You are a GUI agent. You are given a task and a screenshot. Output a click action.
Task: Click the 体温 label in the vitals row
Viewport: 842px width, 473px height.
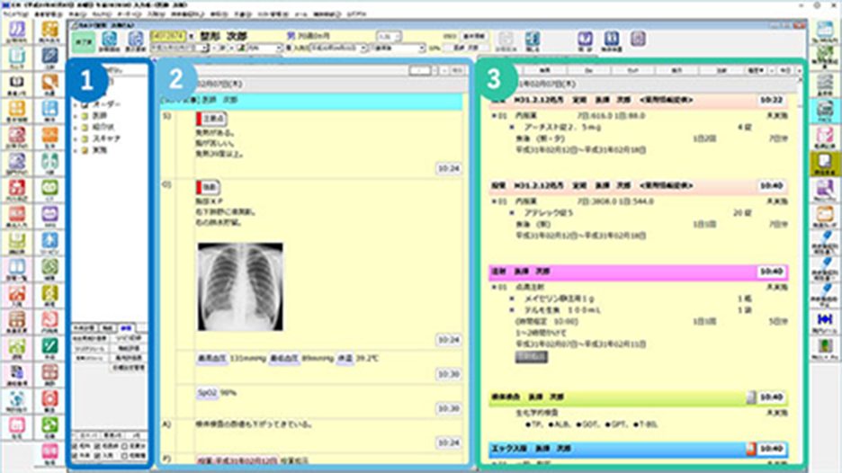tap(345, 358)
